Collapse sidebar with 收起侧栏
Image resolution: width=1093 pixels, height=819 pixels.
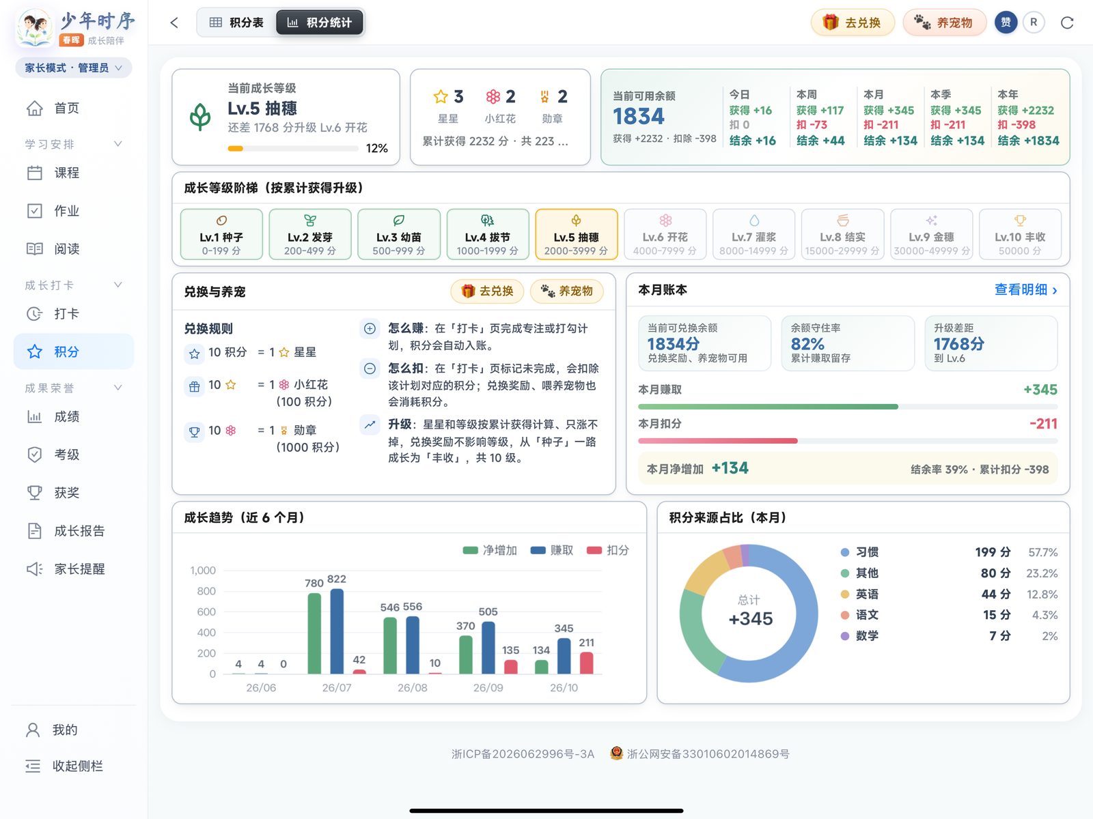[x=74, y=766]
